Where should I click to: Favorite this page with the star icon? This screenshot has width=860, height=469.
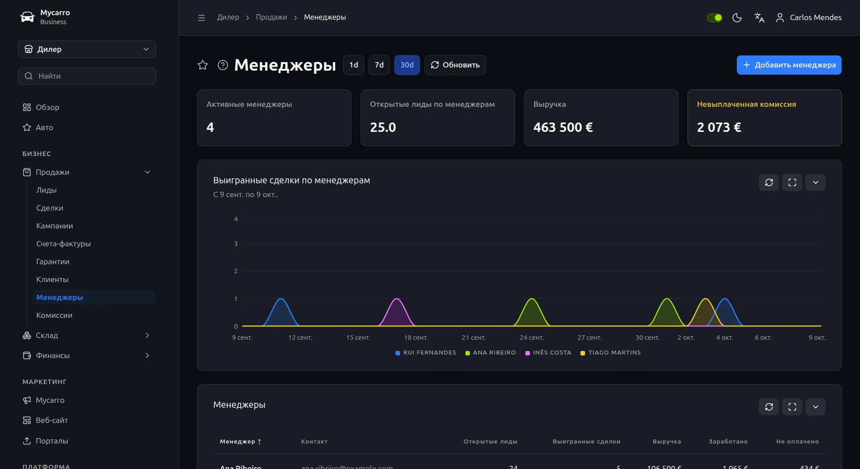click(203, 65)
